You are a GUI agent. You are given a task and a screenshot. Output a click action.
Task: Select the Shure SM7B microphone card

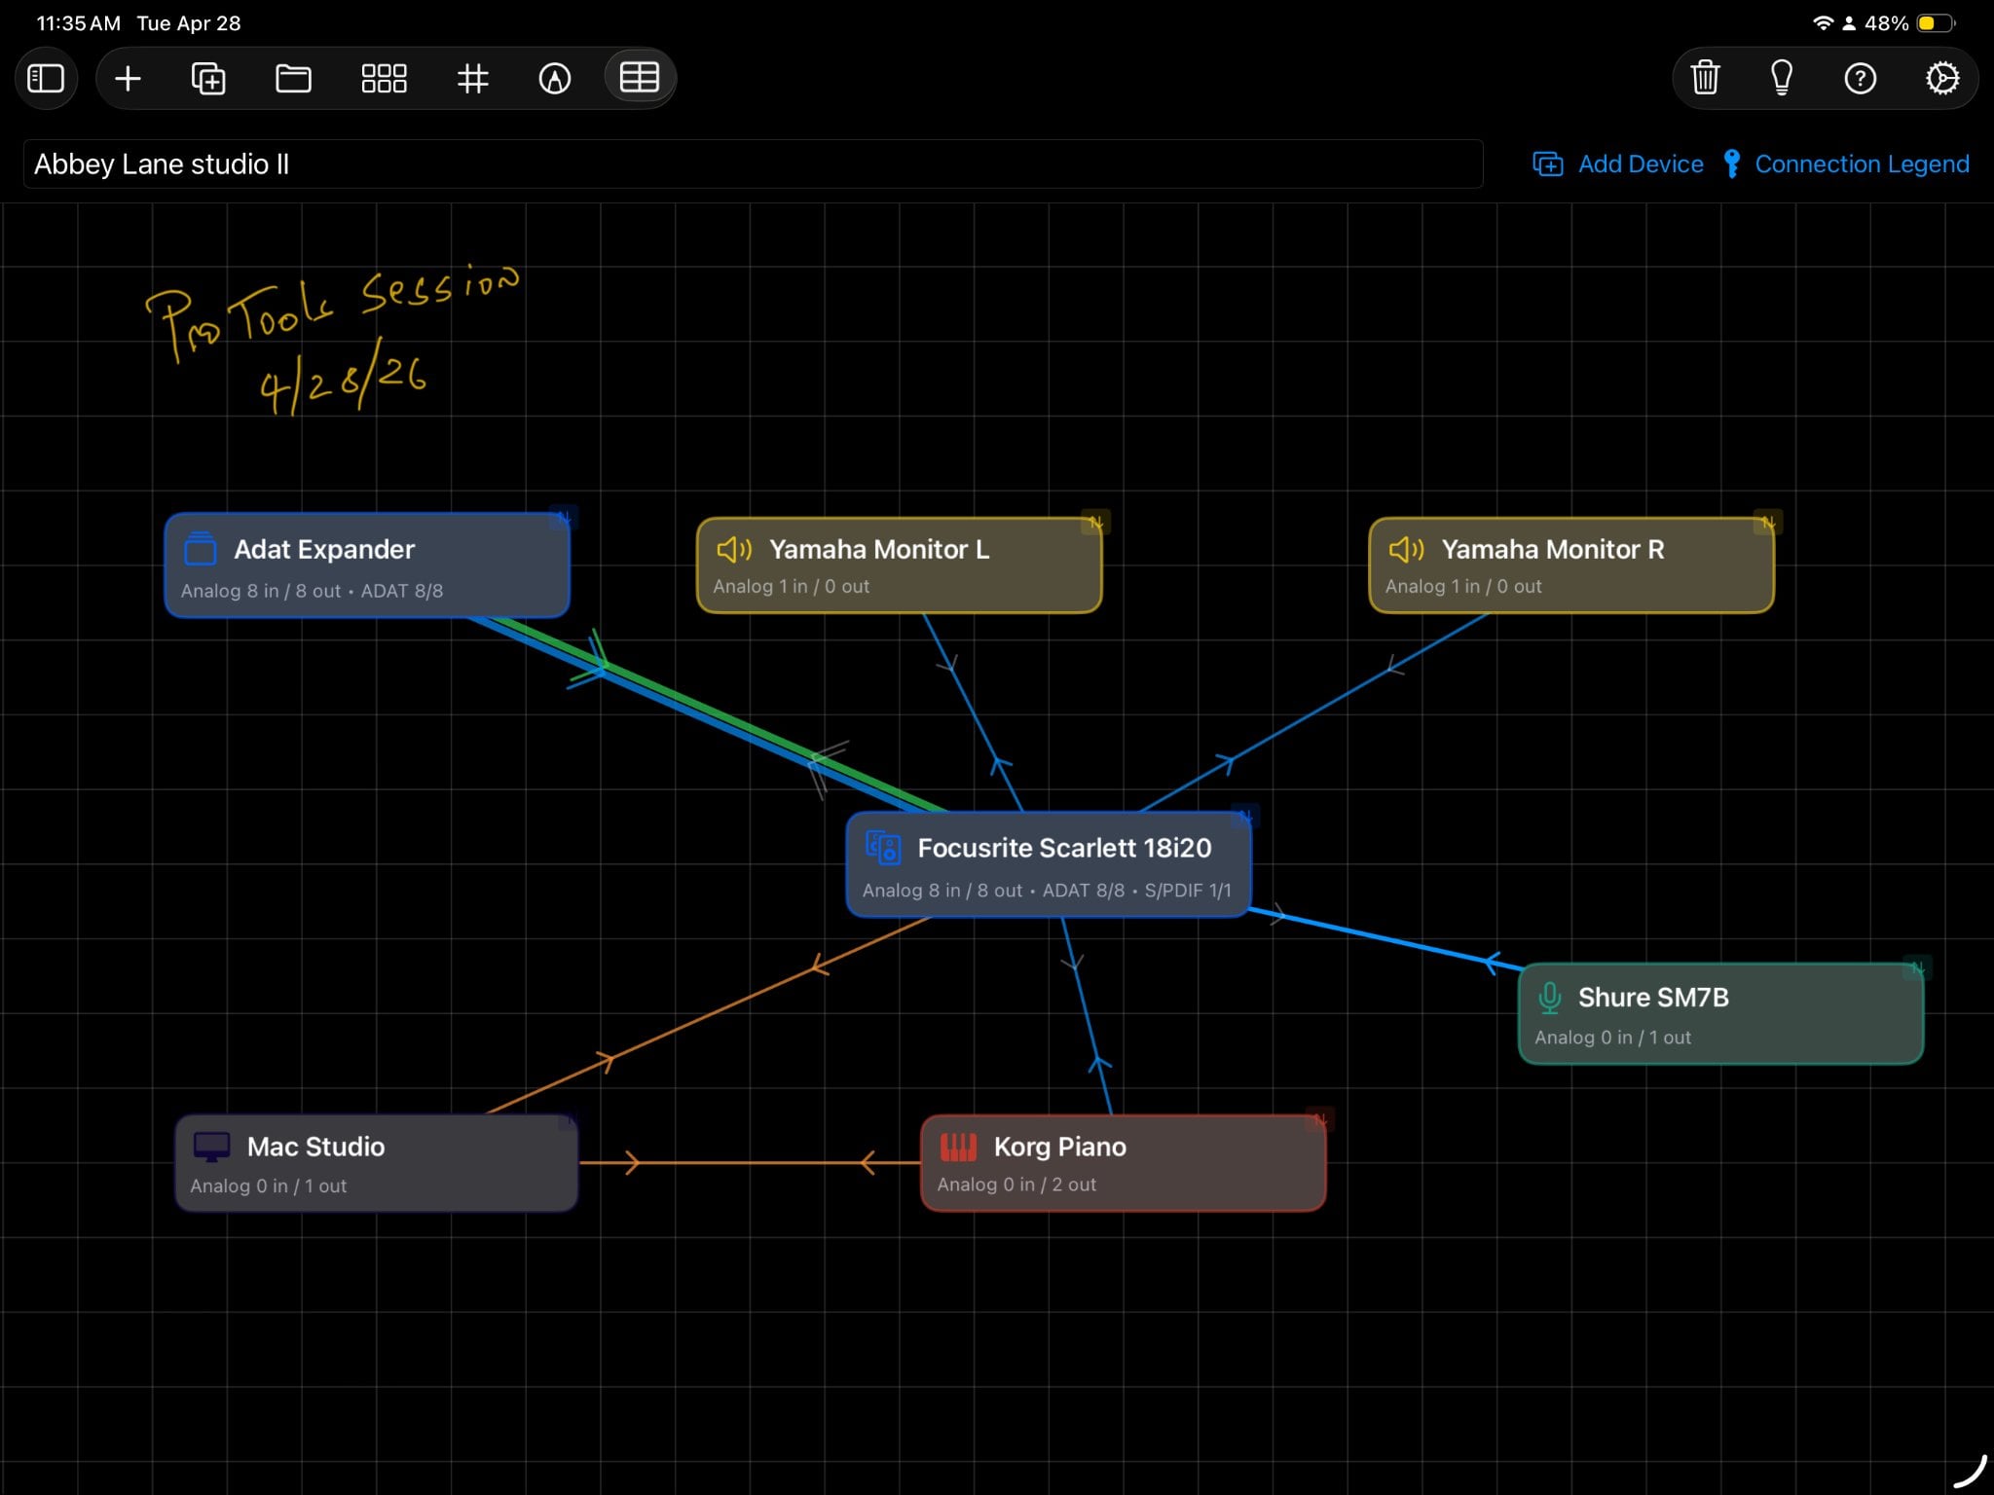pyautogui.click(x=1720, y=1013)
